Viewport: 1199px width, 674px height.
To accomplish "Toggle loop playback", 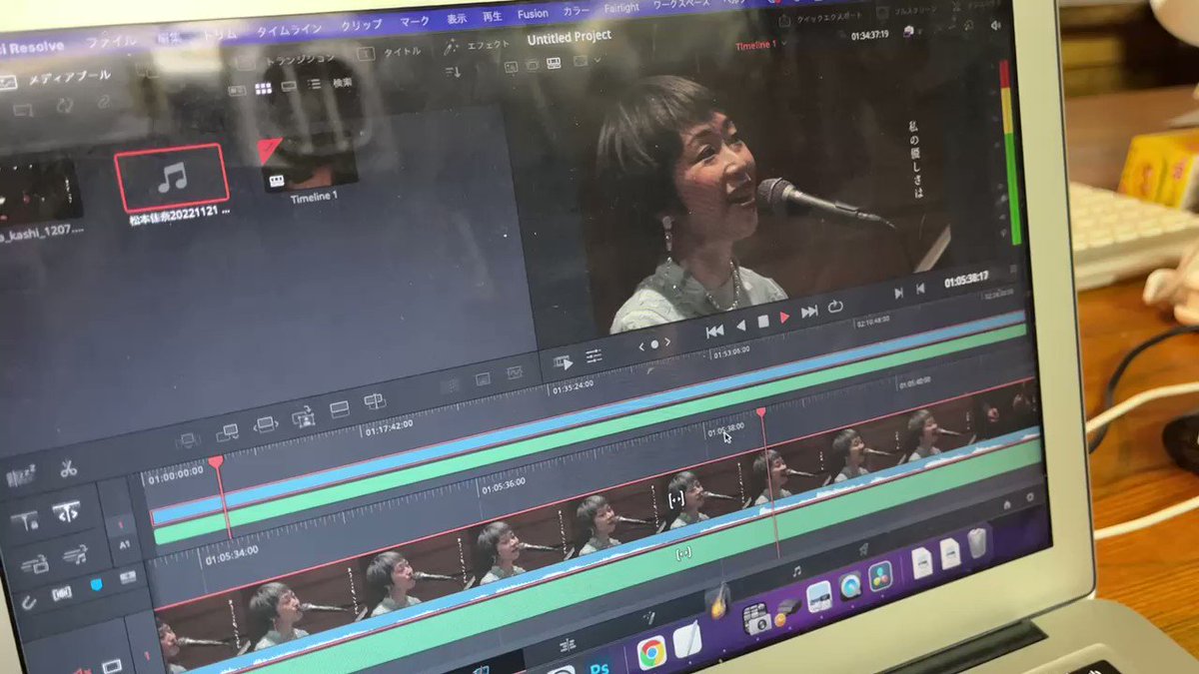I will [836, 307].
